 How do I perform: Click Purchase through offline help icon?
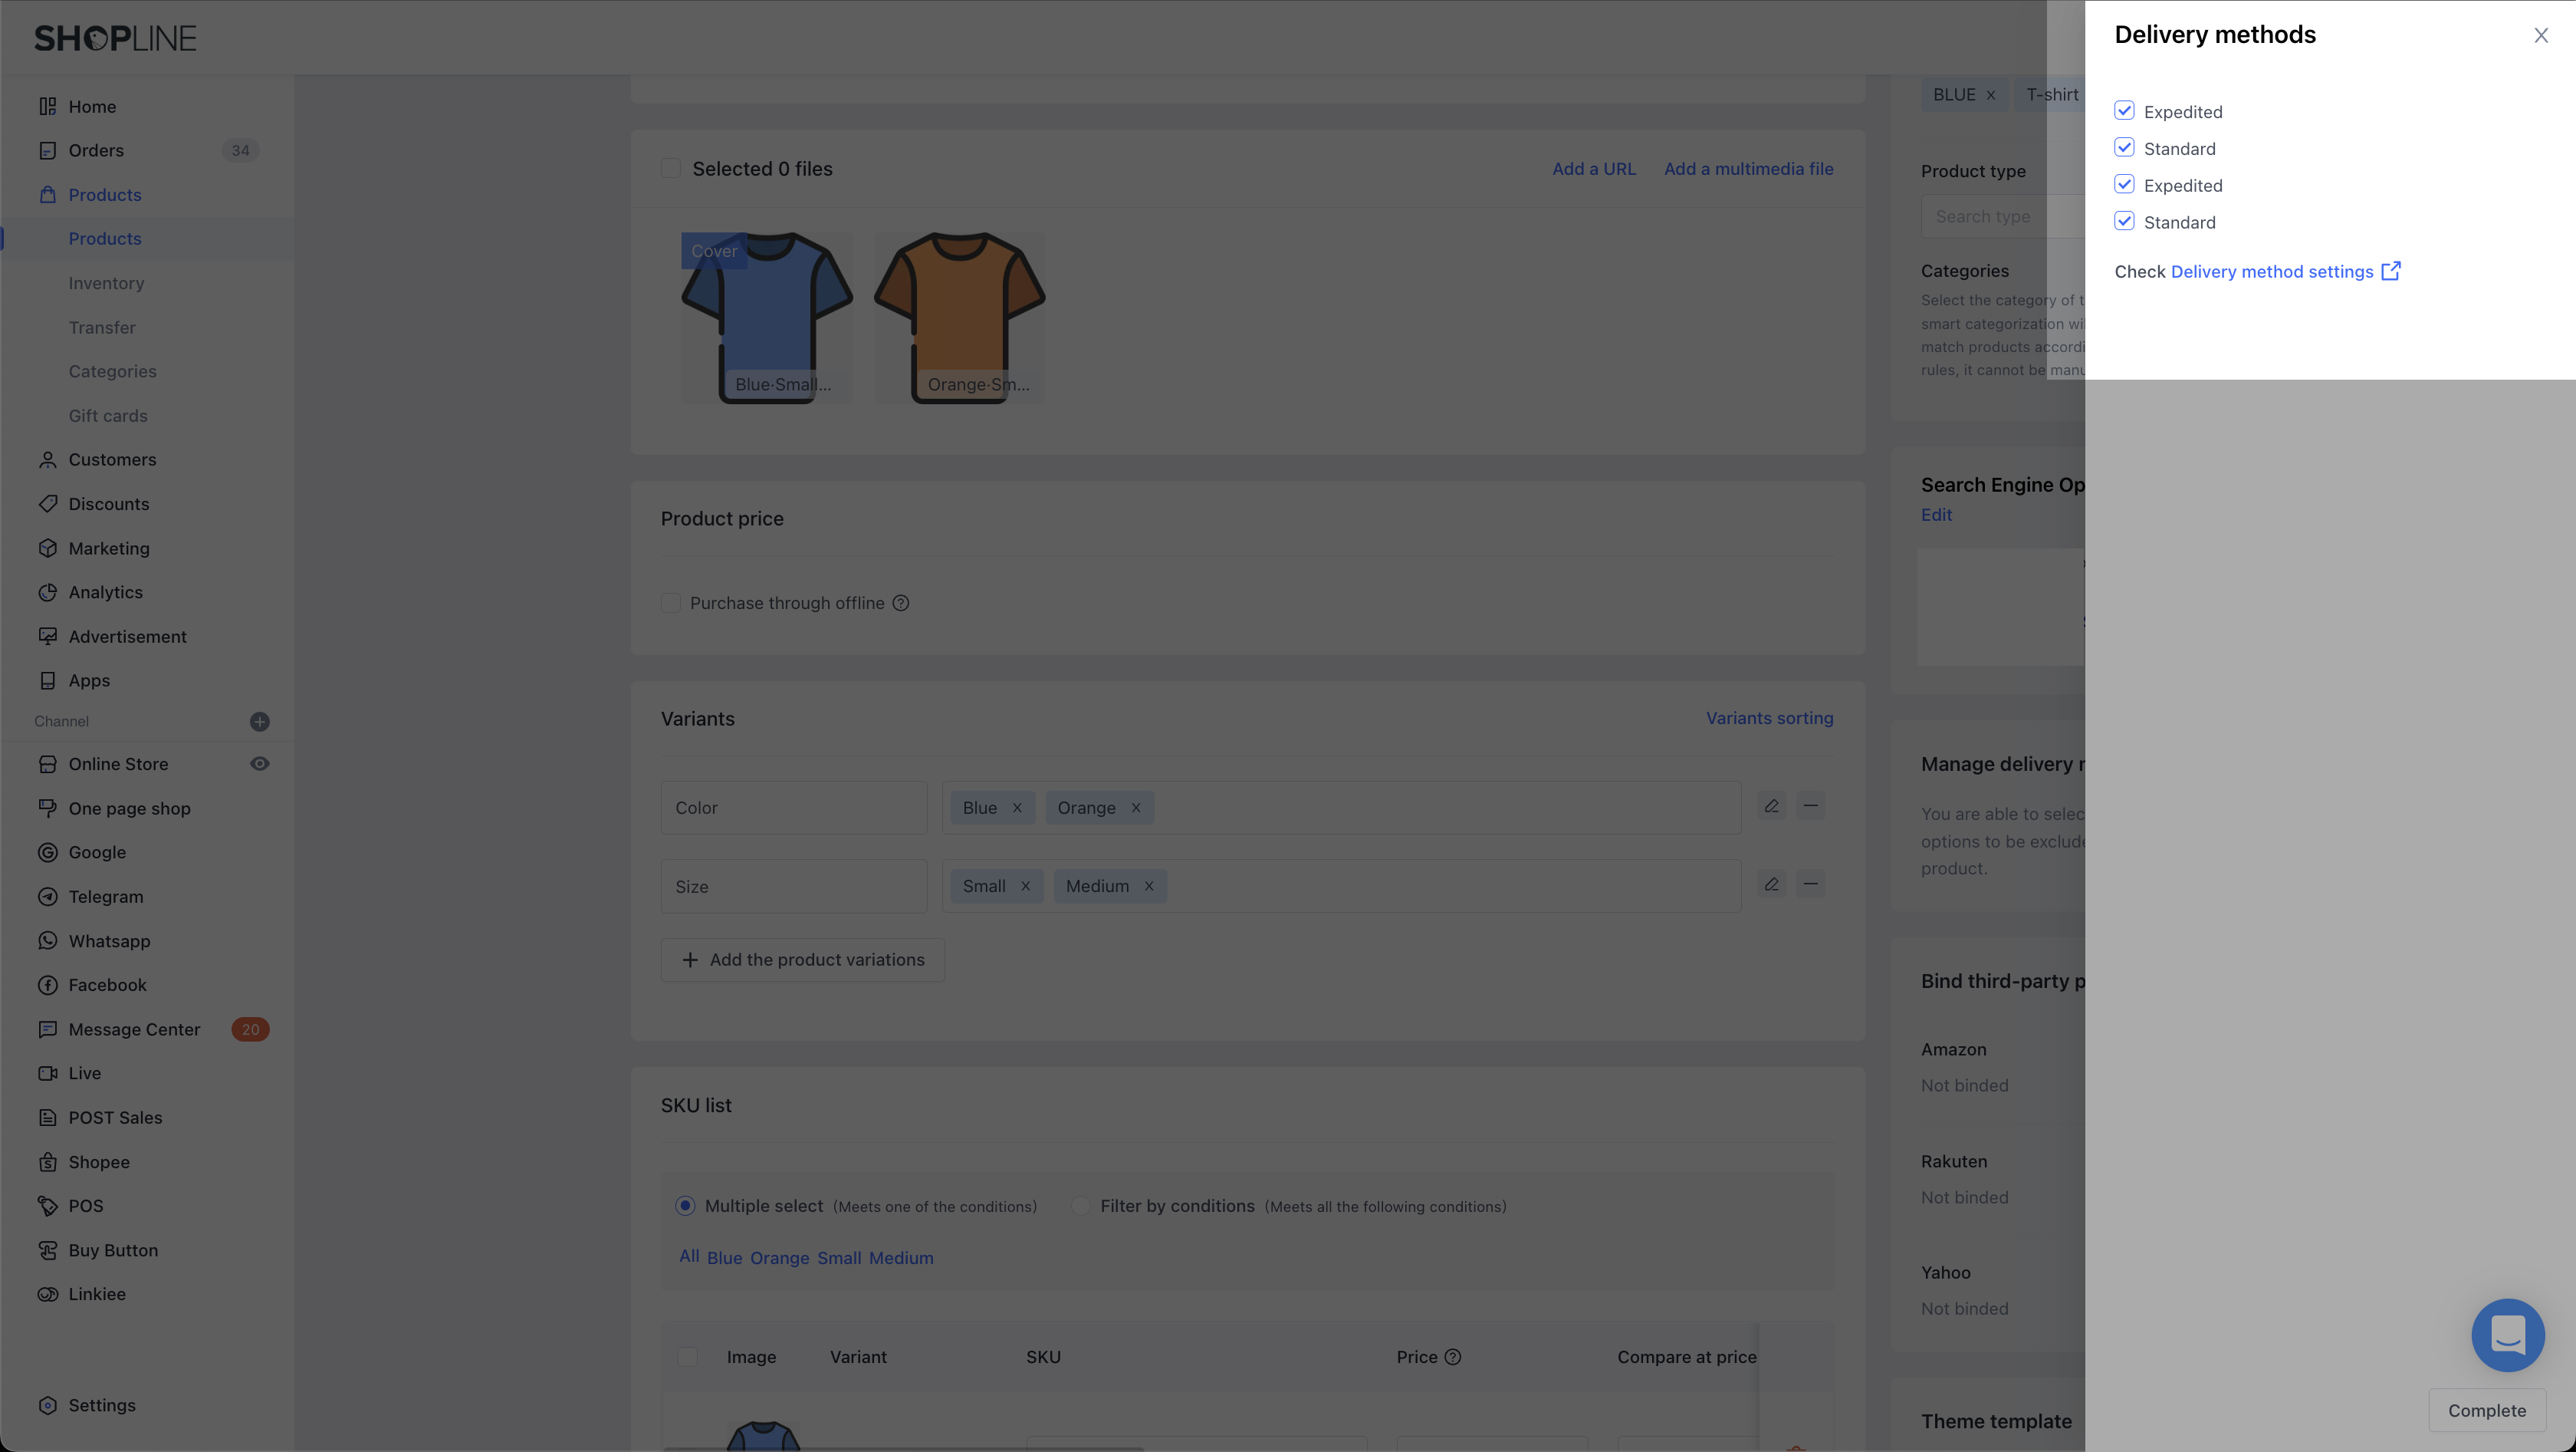(901, 604)
